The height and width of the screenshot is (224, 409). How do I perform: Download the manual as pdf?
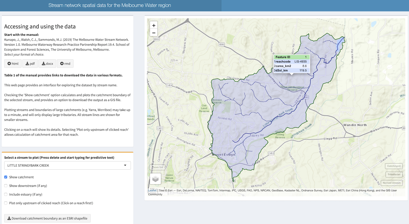30,64
